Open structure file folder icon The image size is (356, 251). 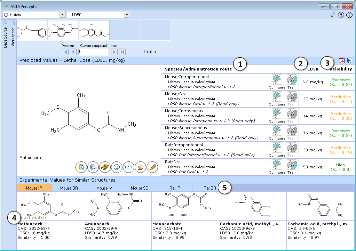click(140, 167)
